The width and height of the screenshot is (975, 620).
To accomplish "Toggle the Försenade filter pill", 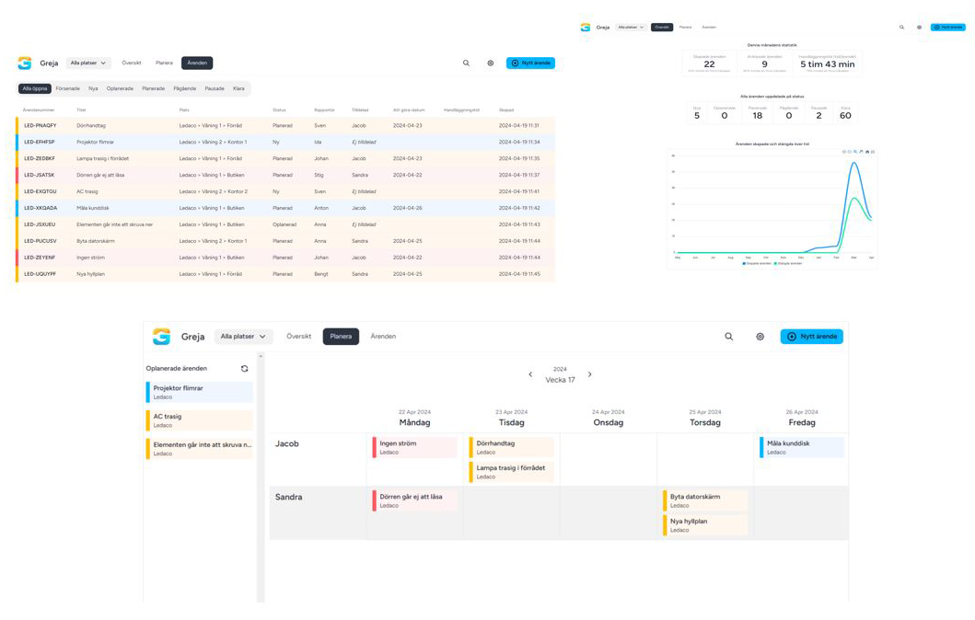I will coord(67,89).
